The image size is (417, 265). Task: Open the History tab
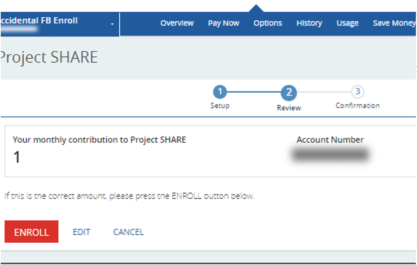[309, 23]
